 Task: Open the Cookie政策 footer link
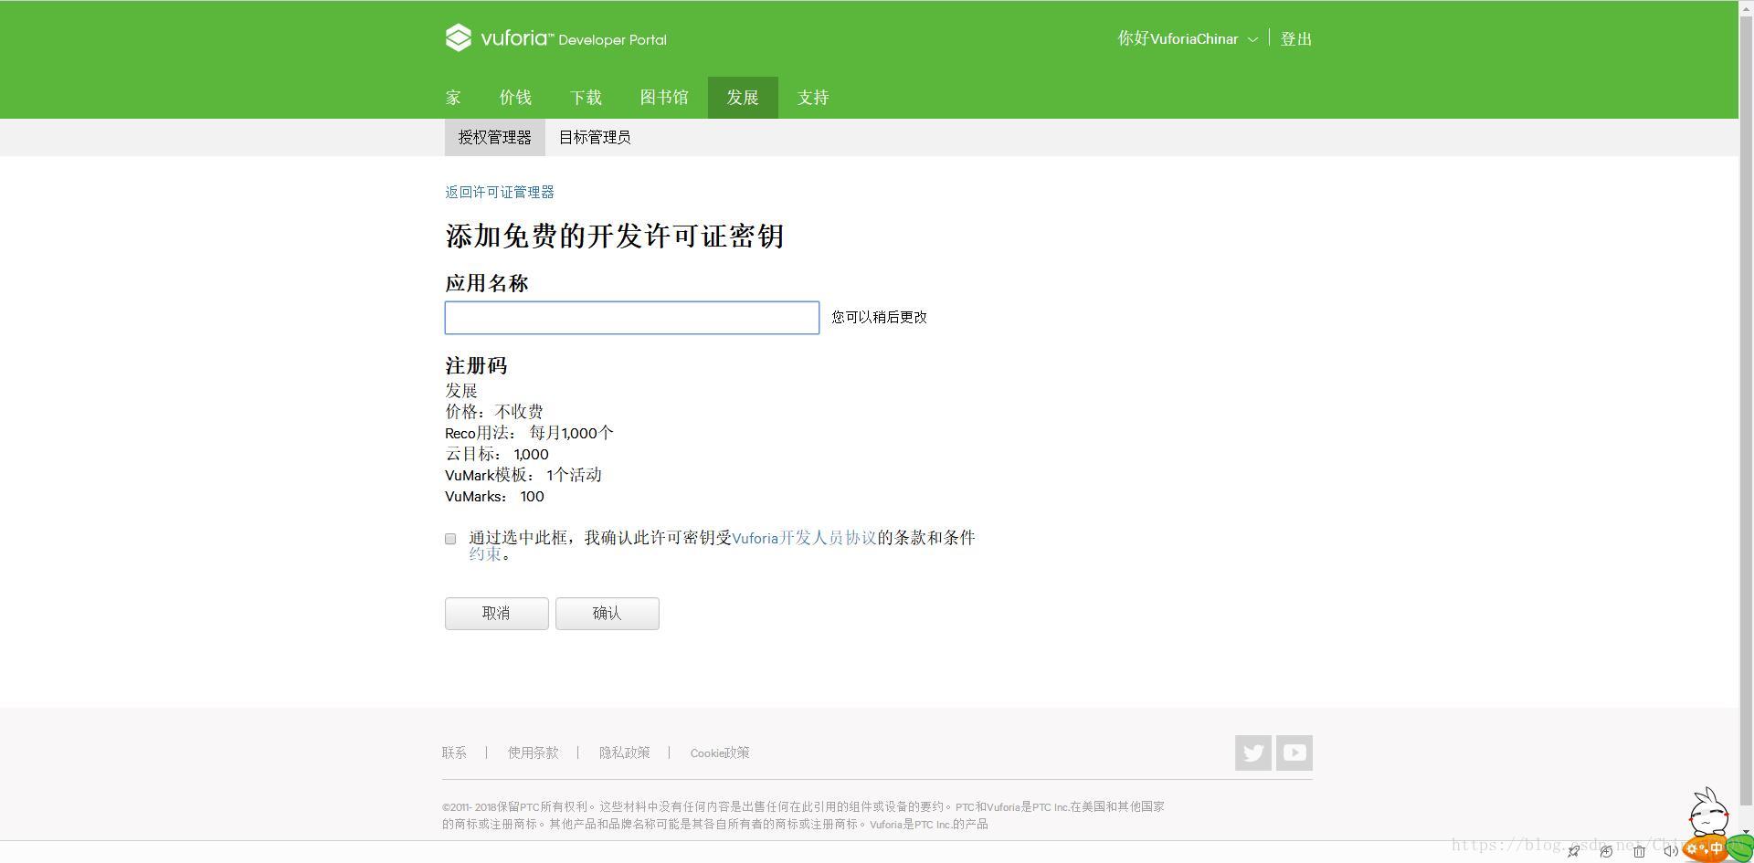click(720, 752)
